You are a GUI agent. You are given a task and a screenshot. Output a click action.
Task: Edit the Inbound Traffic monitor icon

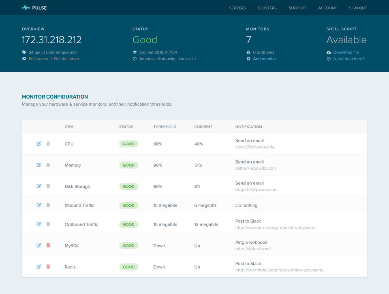(39, 205)
